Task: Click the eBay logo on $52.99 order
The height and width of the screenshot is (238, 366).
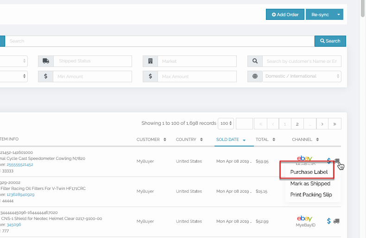Action: click(x=304, y=219)
